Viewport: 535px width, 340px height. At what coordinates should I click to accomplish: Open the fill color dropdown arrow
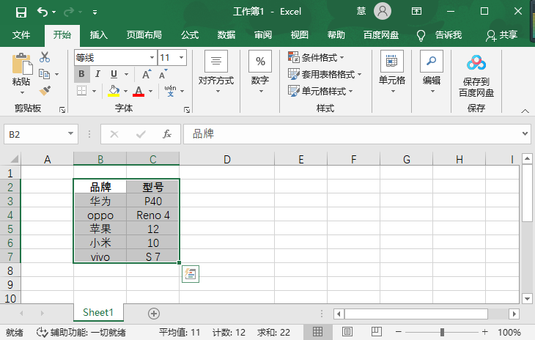coord(125,91)
